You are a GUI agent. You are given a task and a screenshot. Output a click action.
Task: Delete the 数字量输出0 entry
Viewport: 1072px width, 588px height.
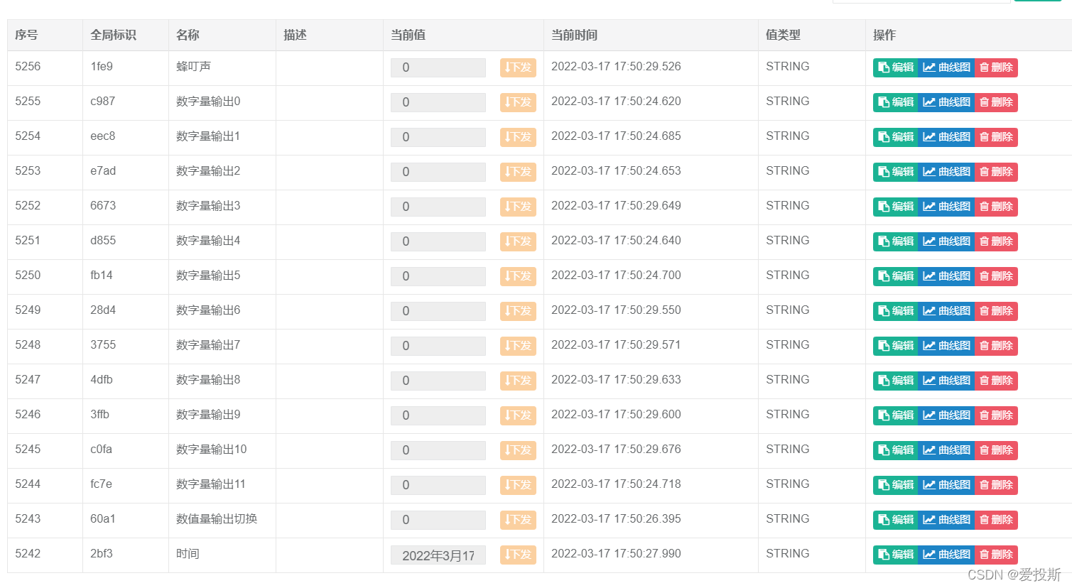[x=996, y=102]
